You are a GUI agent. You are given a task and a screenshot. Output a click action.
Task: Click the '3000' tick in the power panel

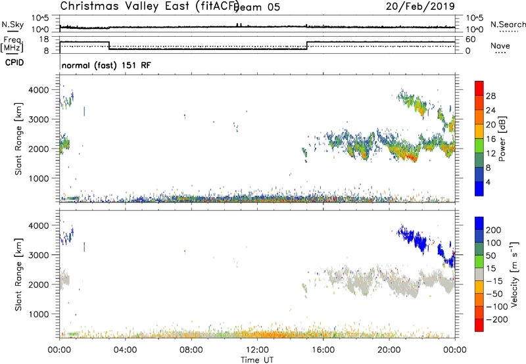pyautogui.click(x=39, y=120)
